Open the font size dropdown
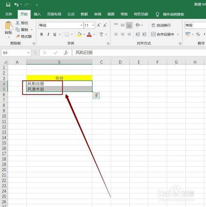This screenshot has width=206, height=207. click(x=93, y=26)
